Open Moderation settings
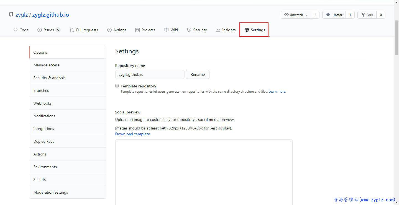Image resolution: width=399 pixels, height=205 pixels. click(68, 192)
